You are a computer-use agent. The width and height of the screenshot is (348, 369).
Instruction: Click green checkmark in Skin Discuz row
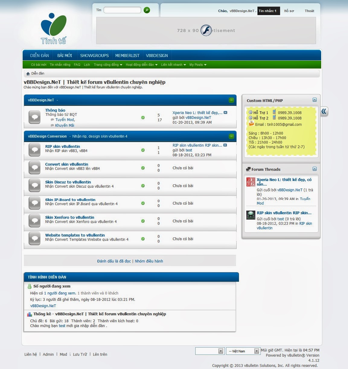click(x=143, y=186)
